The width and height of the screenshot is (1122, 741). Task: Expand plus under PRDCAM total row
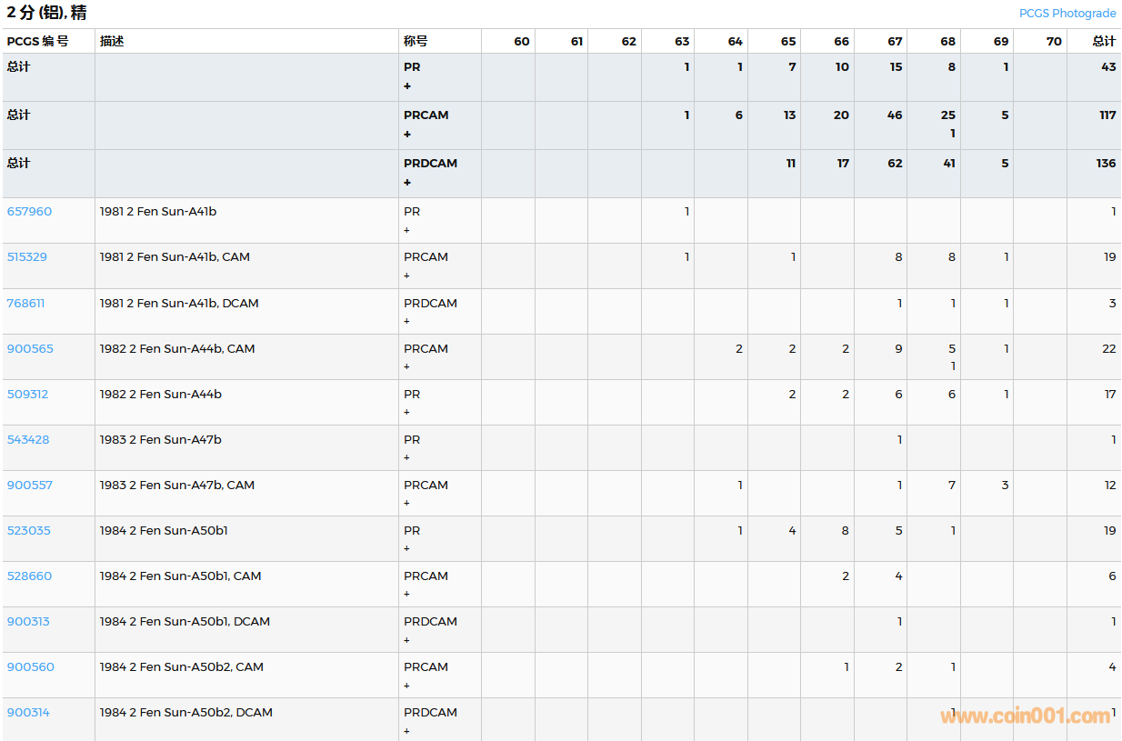[407, 183]
